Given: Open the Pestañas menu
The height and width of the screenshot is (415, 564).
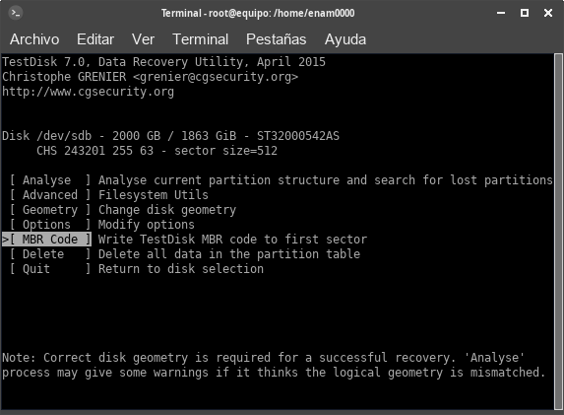Looking at the screenshot, I should point(276,39).
